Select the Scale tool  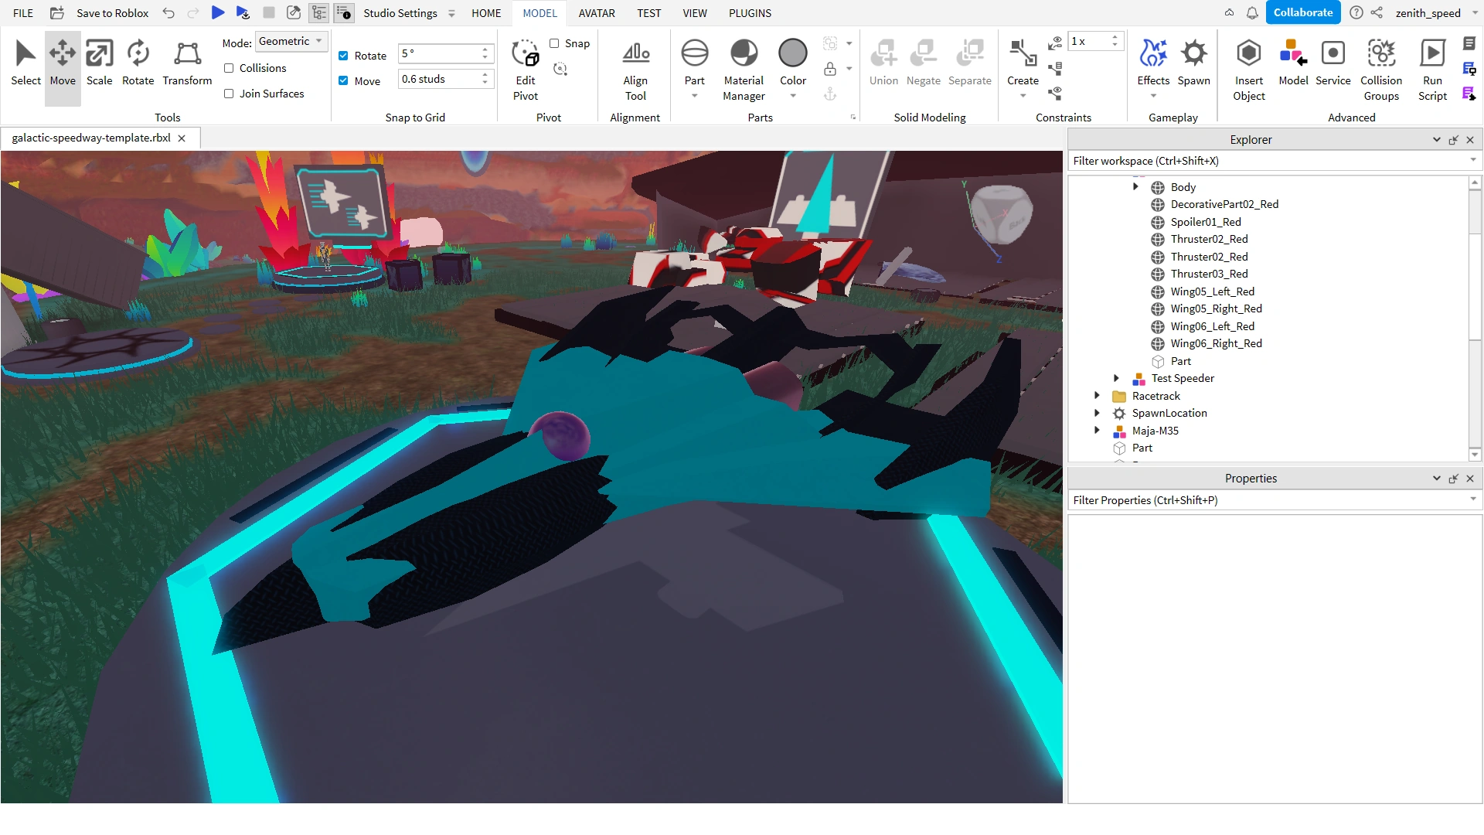tap(99, 63)
